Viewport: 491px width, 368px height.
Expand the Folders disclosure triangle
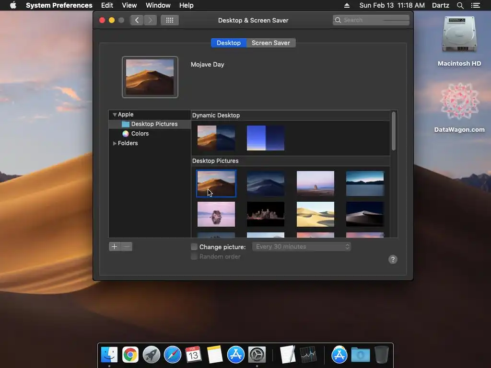pos(115,143)
